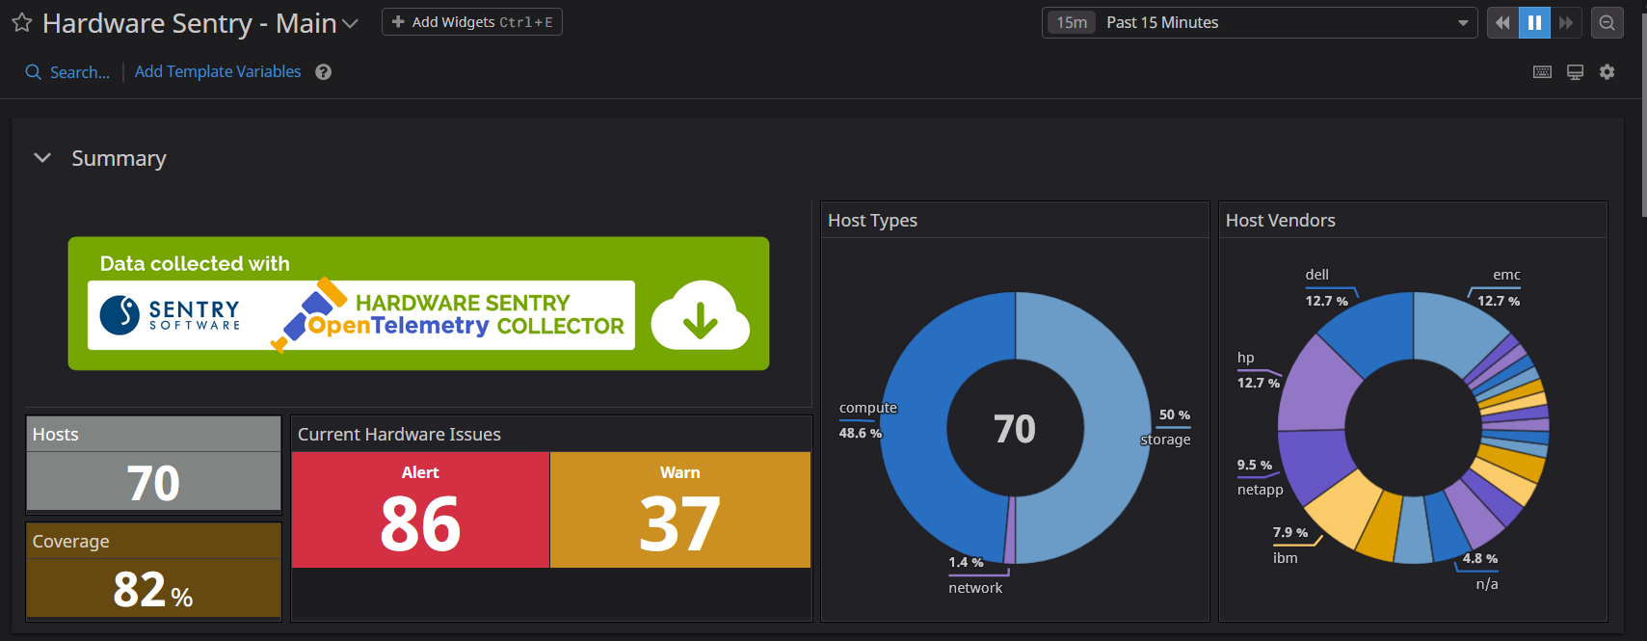Search template variables
The image size is (1647, 641).
pos(67,72)
